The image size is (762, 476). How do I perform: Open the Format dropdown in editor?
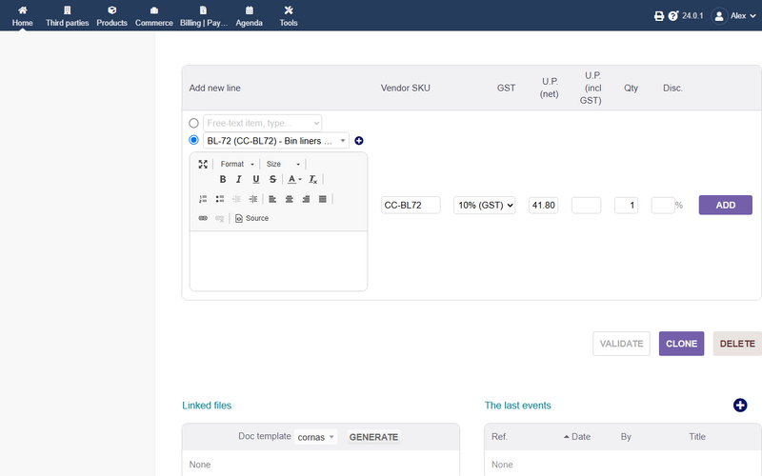tap(237, 164)
